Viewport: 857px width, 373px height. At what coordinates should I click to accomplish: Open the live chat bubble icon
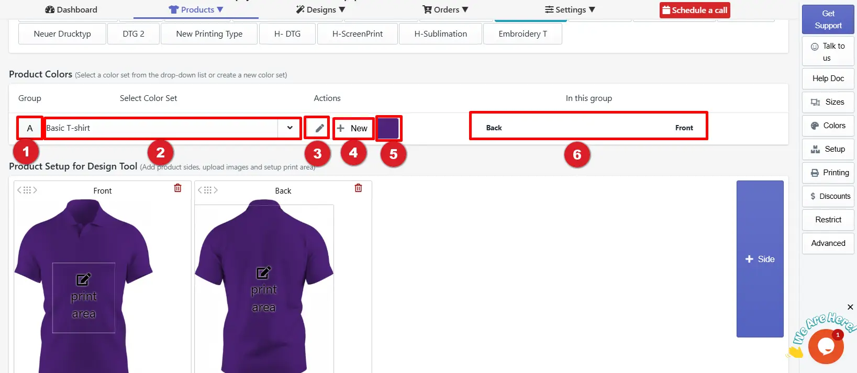click(826, 346)
